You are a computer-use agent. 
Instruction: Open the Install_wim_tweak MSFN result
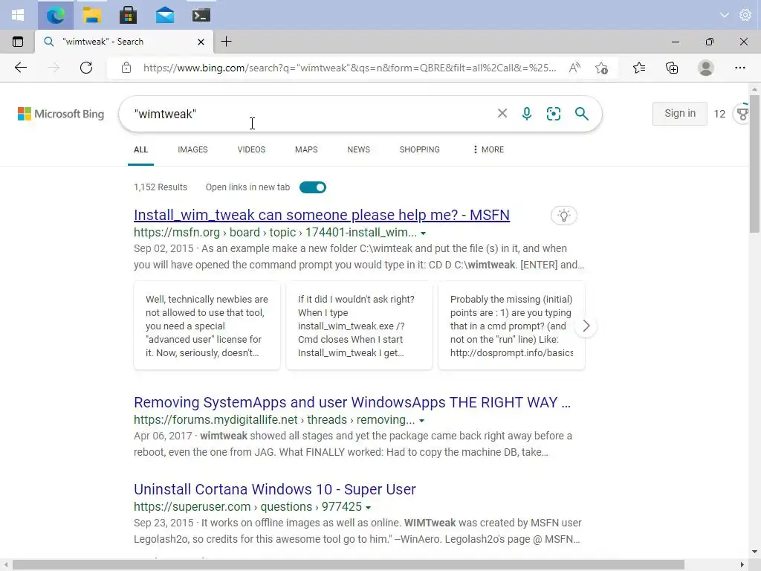tap(322, 215)
